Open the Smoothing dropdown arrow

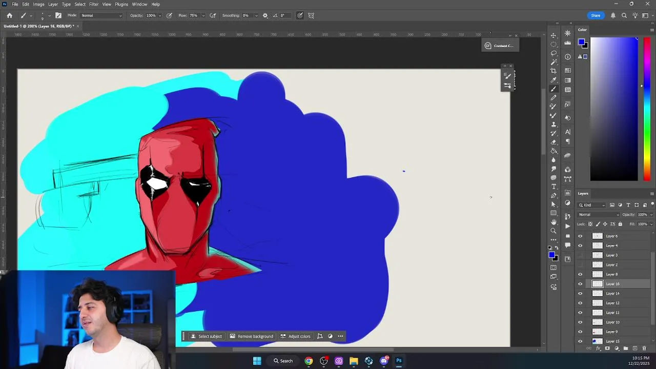point(256,15)
